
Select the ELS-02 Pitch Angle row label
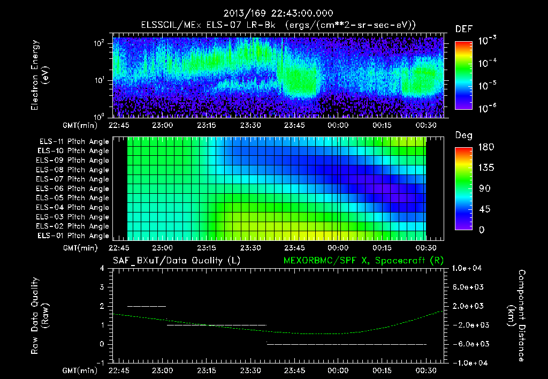[73, 226]
